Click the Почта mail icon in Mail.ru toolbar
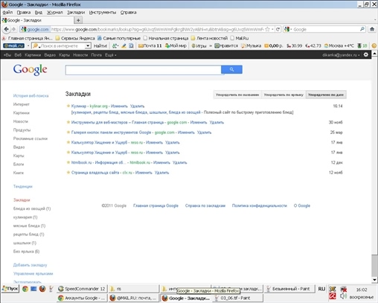Viewport: 378px width, 303px height. pyautogui.click(x=141, y=46)
